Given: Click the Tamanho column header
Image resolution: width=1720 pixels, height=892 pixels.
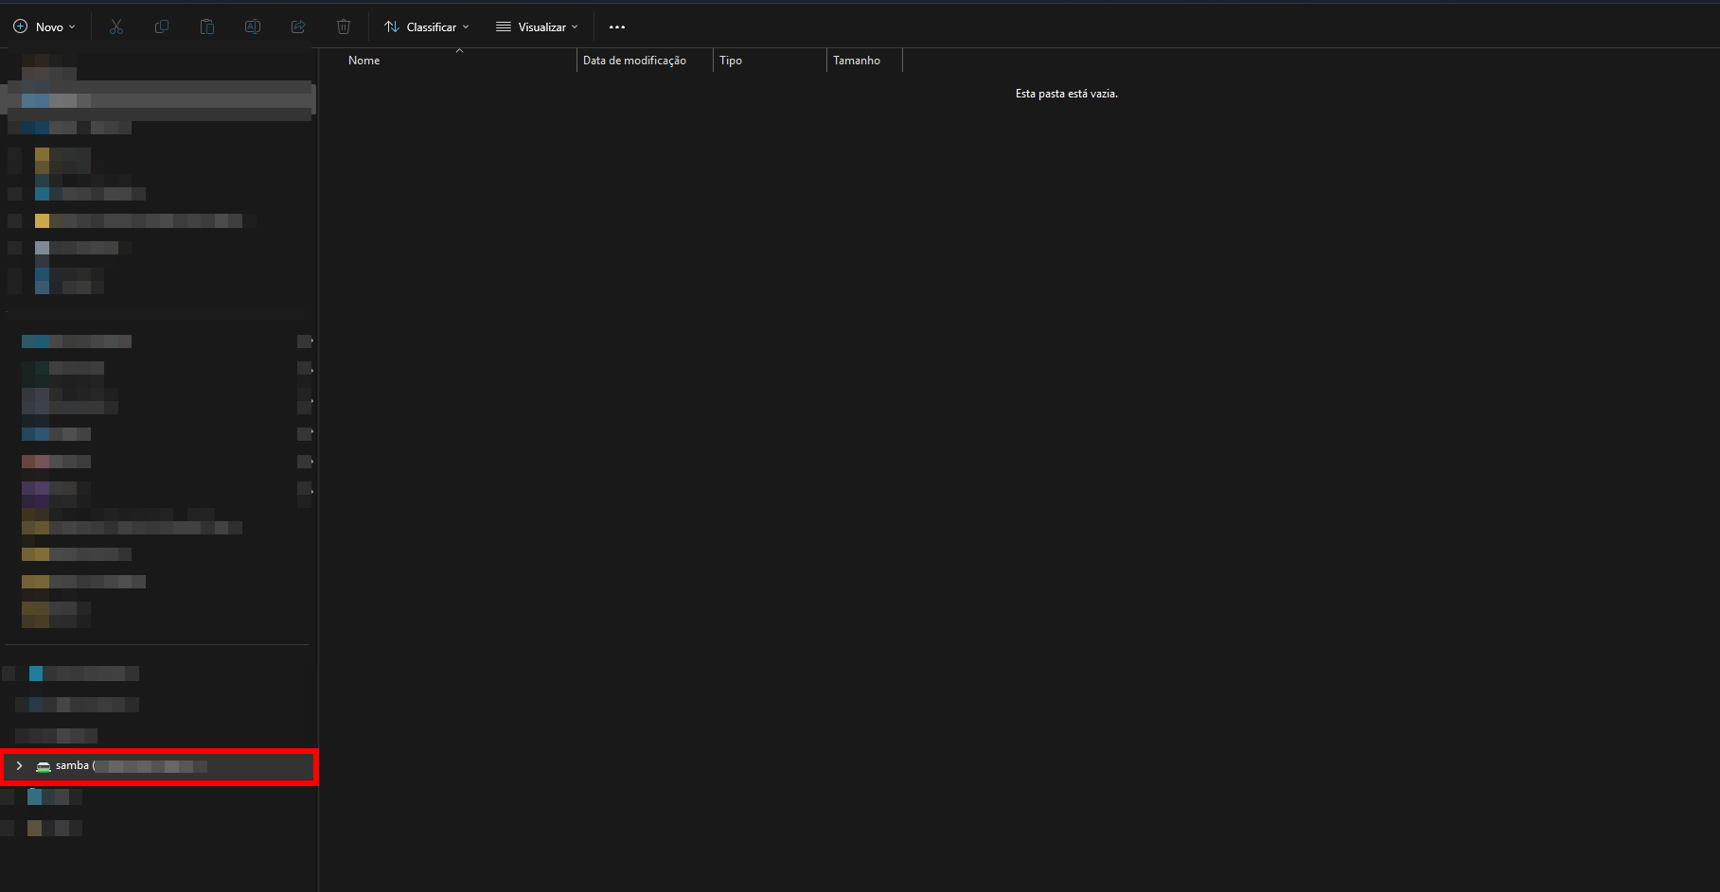Looking at the screenshot, I should (857, 61).
